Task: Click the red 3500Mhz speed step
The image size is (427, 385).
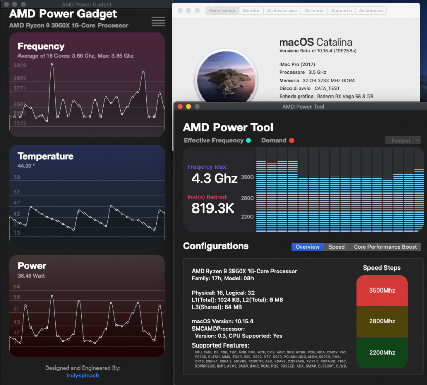Action: [382, 291]
